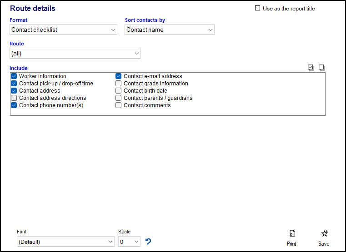Toggle Contact e-mail address checkbox
Viewport: 346px width, 252px height.
coord(119,76)
